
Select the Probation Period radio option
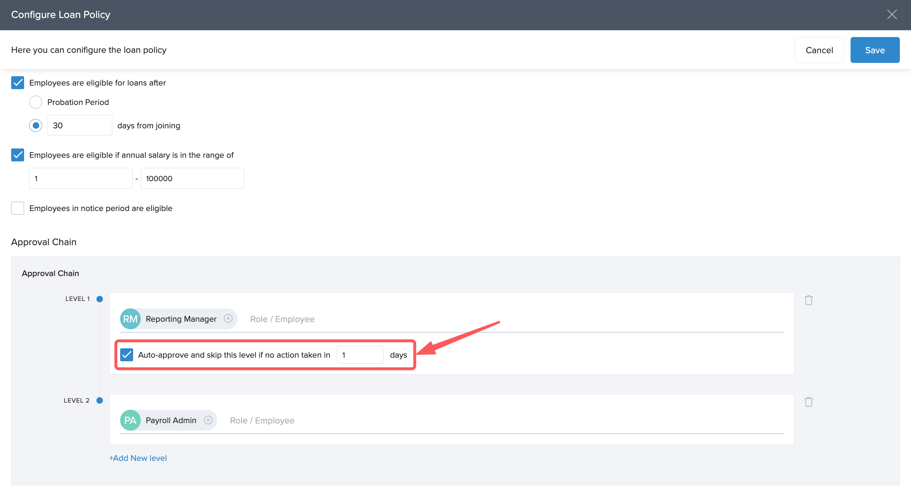(x=36, y=102)
